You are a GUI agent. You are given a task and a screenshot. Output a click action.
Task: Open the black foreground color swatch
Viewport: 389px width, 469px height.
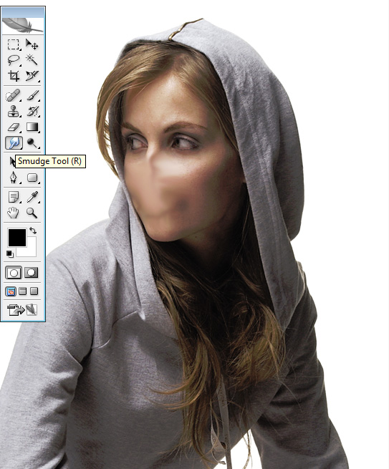click(17, 238)
